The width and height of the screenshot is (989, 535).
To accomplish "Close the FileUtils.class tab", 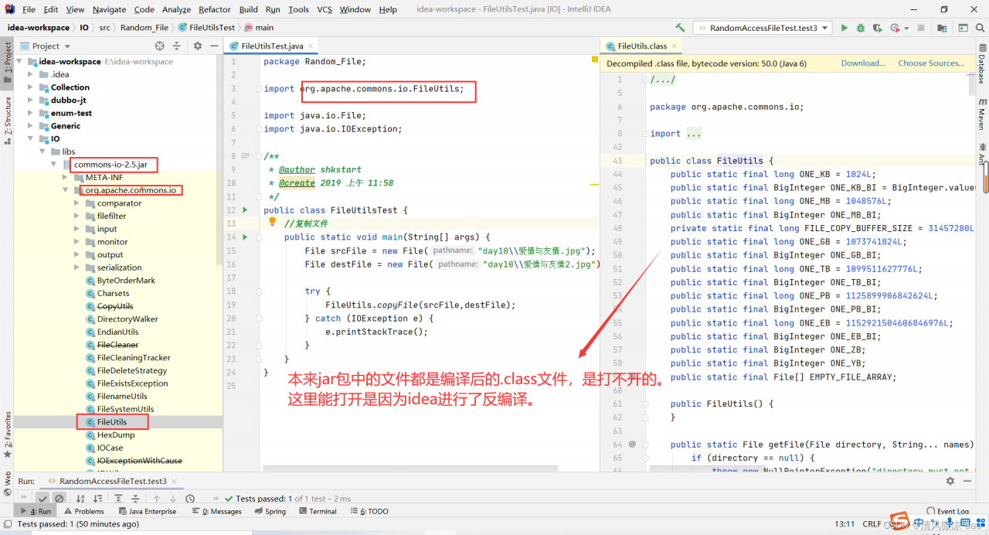I will 674,46.
